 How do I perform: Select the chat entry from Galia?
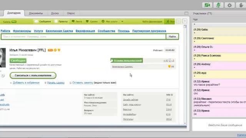[219, 31]
